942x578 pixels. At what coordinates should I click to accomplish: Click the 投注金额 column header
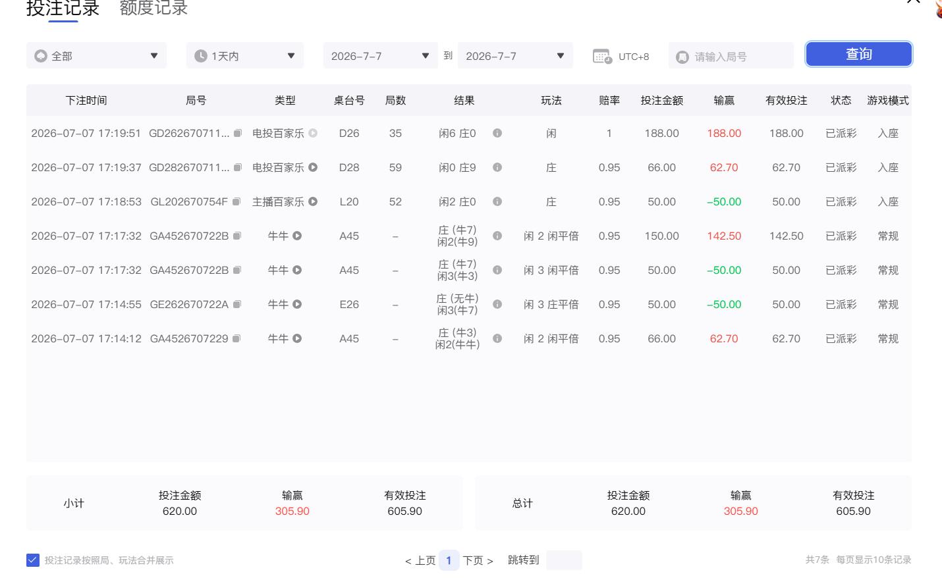point(662,101)
